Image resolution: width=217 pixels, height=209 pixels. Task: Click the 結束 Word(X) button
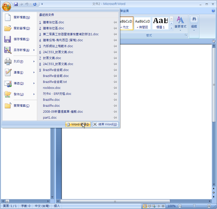point(105,124)
